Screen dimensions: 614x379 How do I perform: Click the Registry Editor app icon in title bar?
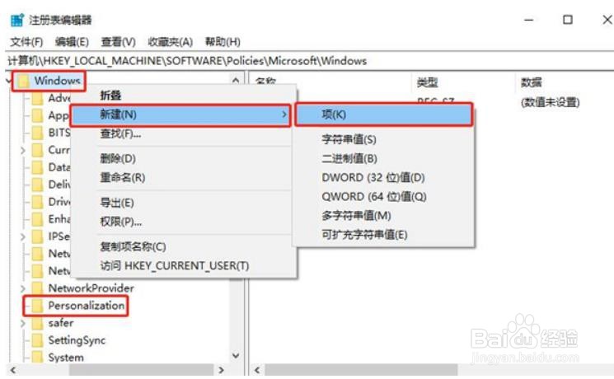point(17,20)
